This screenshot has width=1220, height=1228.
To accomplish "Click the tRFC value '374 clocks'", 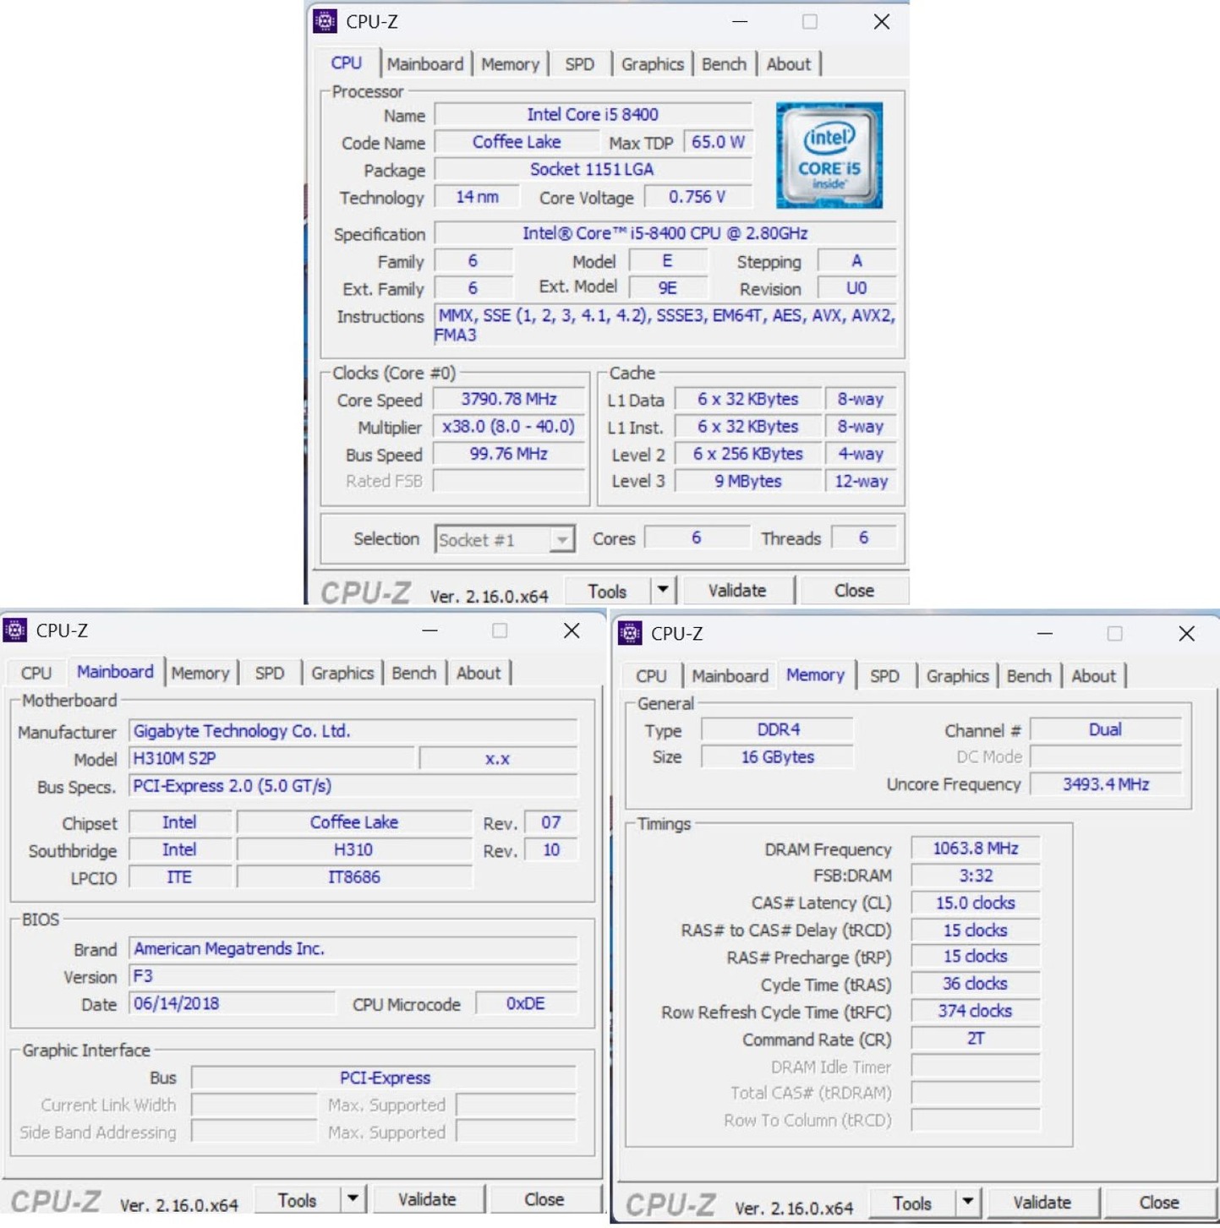I will click(976, 1011).
